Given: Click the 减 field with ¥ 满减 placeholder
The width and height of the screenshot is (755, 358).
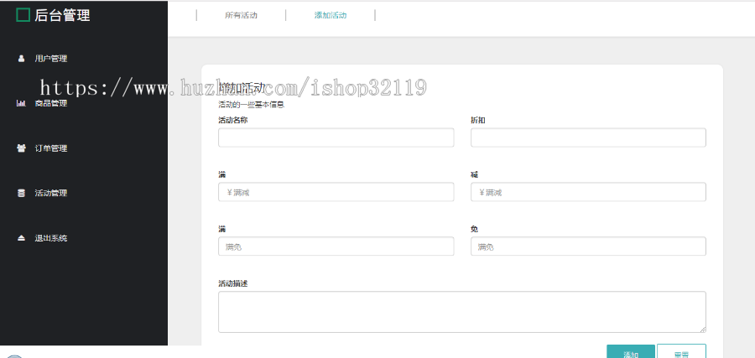Looking at the screenshot, I should 588,192.
